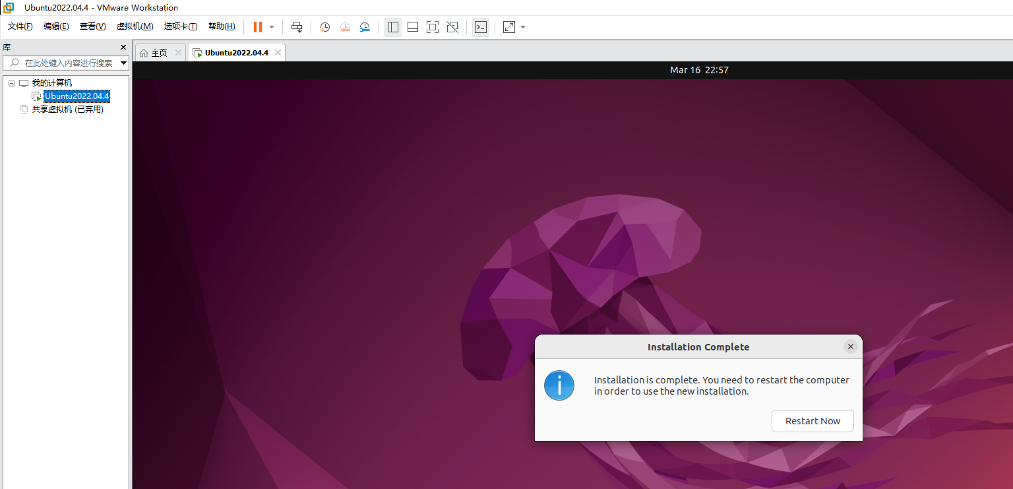
Task: Click the home icon on the 主页 tab
Action: 144,53
